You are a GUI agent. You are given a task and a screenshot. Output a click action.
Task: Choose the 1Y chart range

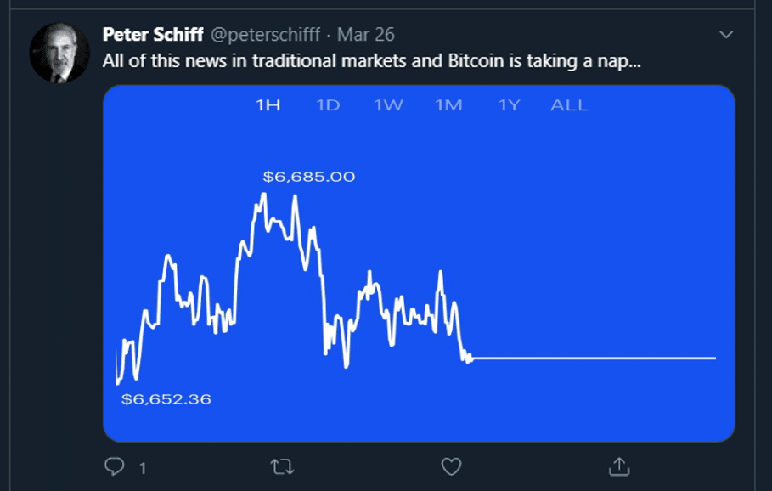(x=509, y=105)
